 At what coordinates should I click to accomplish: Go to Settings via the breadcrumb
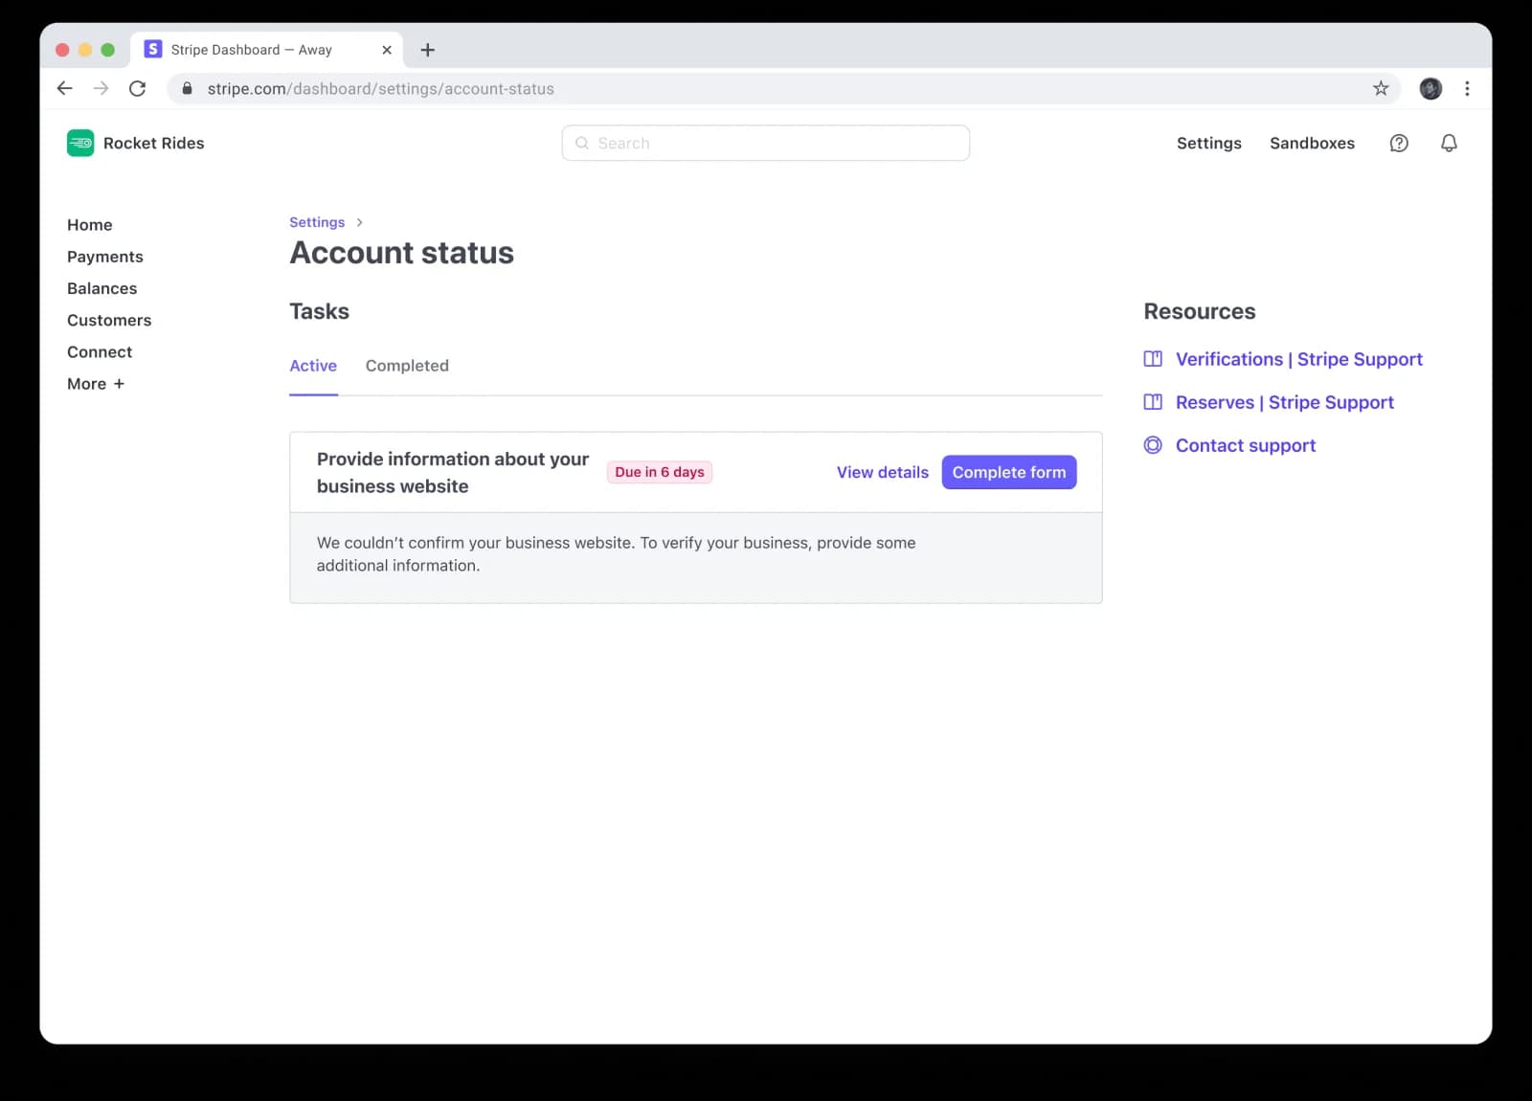(x=317, y=222)
